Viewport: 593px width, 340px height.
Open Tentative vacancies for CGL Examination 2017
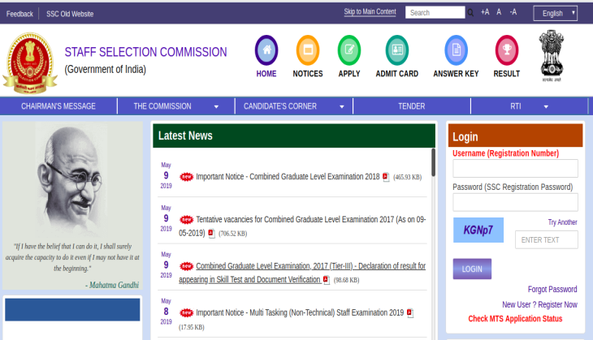[x=302, y=226]
